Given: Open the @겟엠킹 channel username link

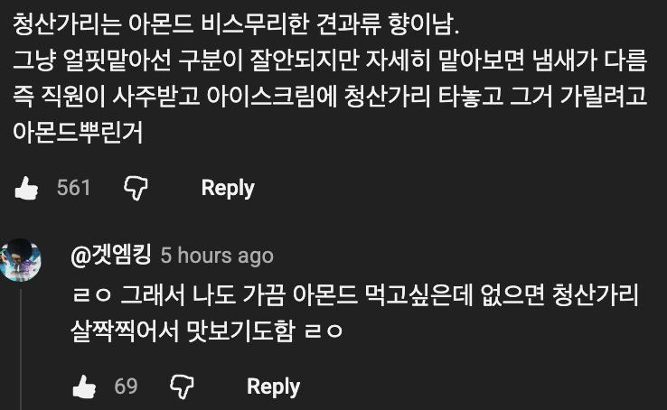Looking at the screenshot, I should [110, 256].
